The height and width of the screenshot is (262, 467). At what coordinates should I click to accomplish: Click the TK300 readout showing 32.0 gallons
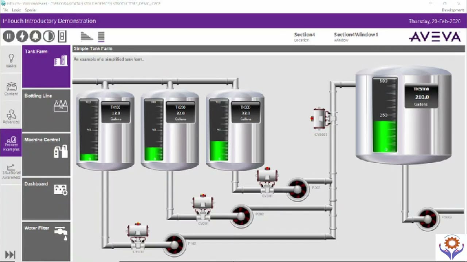click(x=246, y=113)
